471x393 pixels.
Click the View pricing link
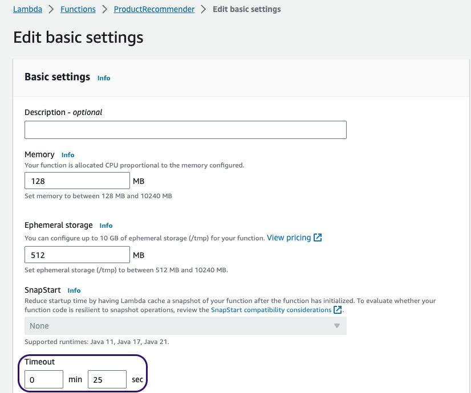click(289, 238)
